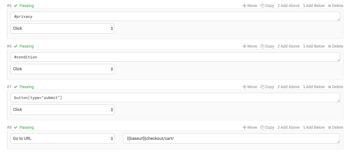The image size is (351, 153).
Task: Click the button[type="submit"] selector field
Action: [175, 98]
